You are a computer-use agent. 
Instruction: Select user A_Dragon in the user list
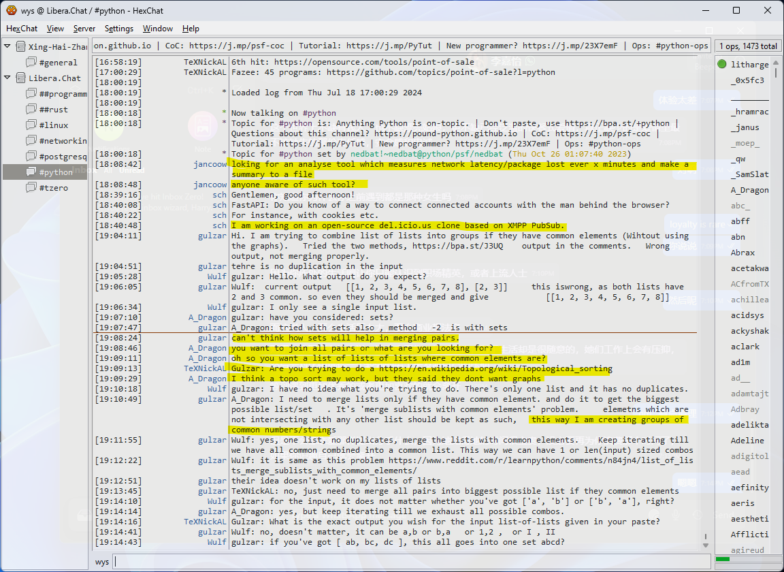pos(749,190)
